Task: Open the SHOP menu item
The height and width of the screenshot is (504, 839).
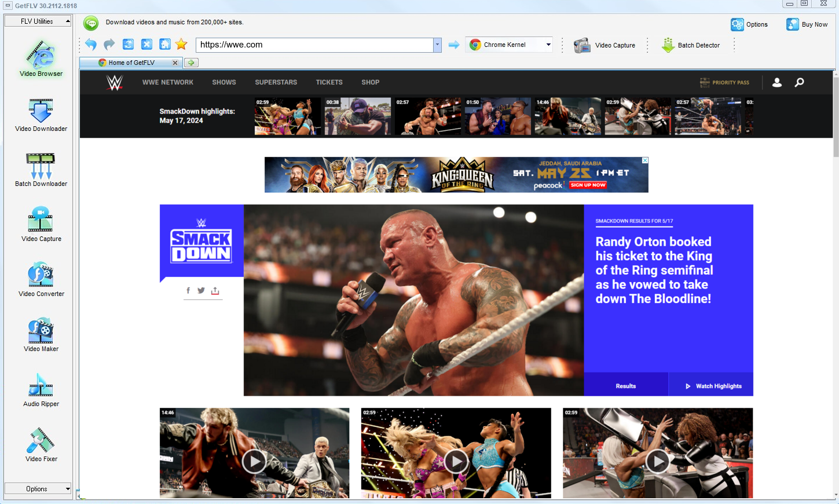Action: point(371,82)
